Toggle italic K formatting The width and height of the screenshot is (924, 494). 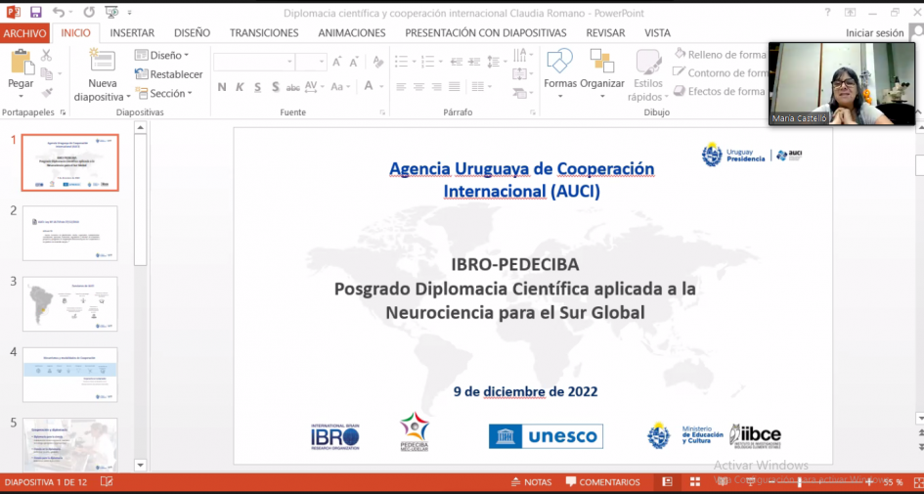point(240,87)
